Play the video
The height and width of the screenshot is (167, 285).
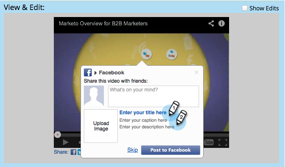pos(66,142)
